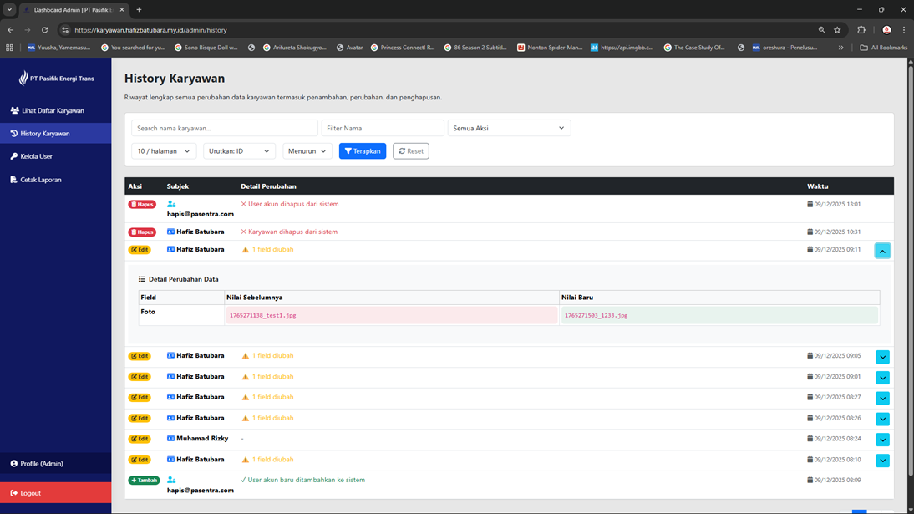This screenshot has width=914, height=514.
Task: Open the All Bookmarks folder
Action: [884, 48]
